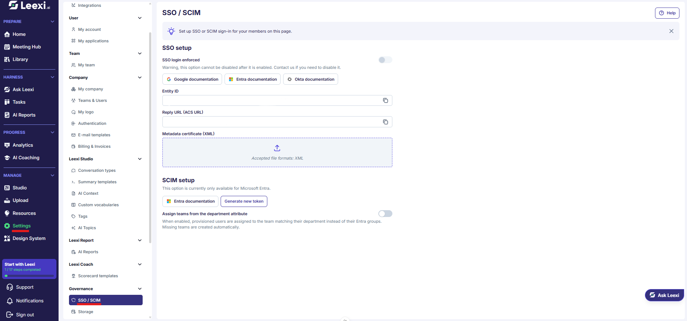Collapse the Leexi Studio settings group

point(140,159)
